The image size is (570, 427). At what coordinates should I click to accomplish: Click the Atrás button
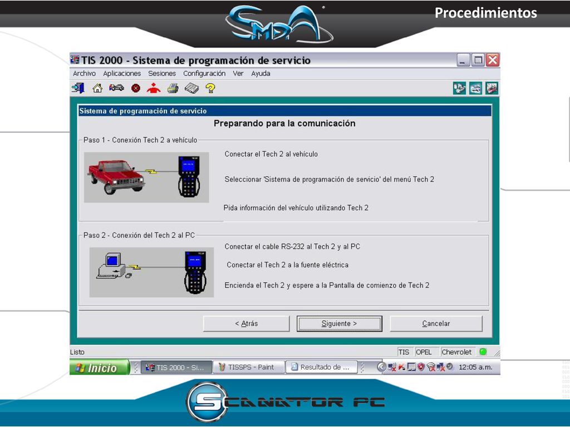tap(246, 324)
